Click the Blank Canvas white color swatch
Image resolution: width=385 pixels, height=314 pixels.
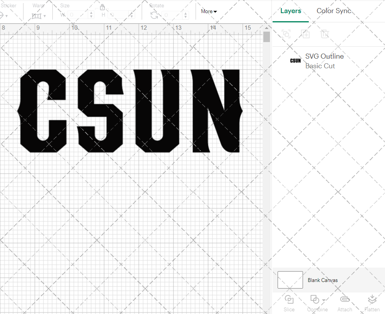[290, 280]
